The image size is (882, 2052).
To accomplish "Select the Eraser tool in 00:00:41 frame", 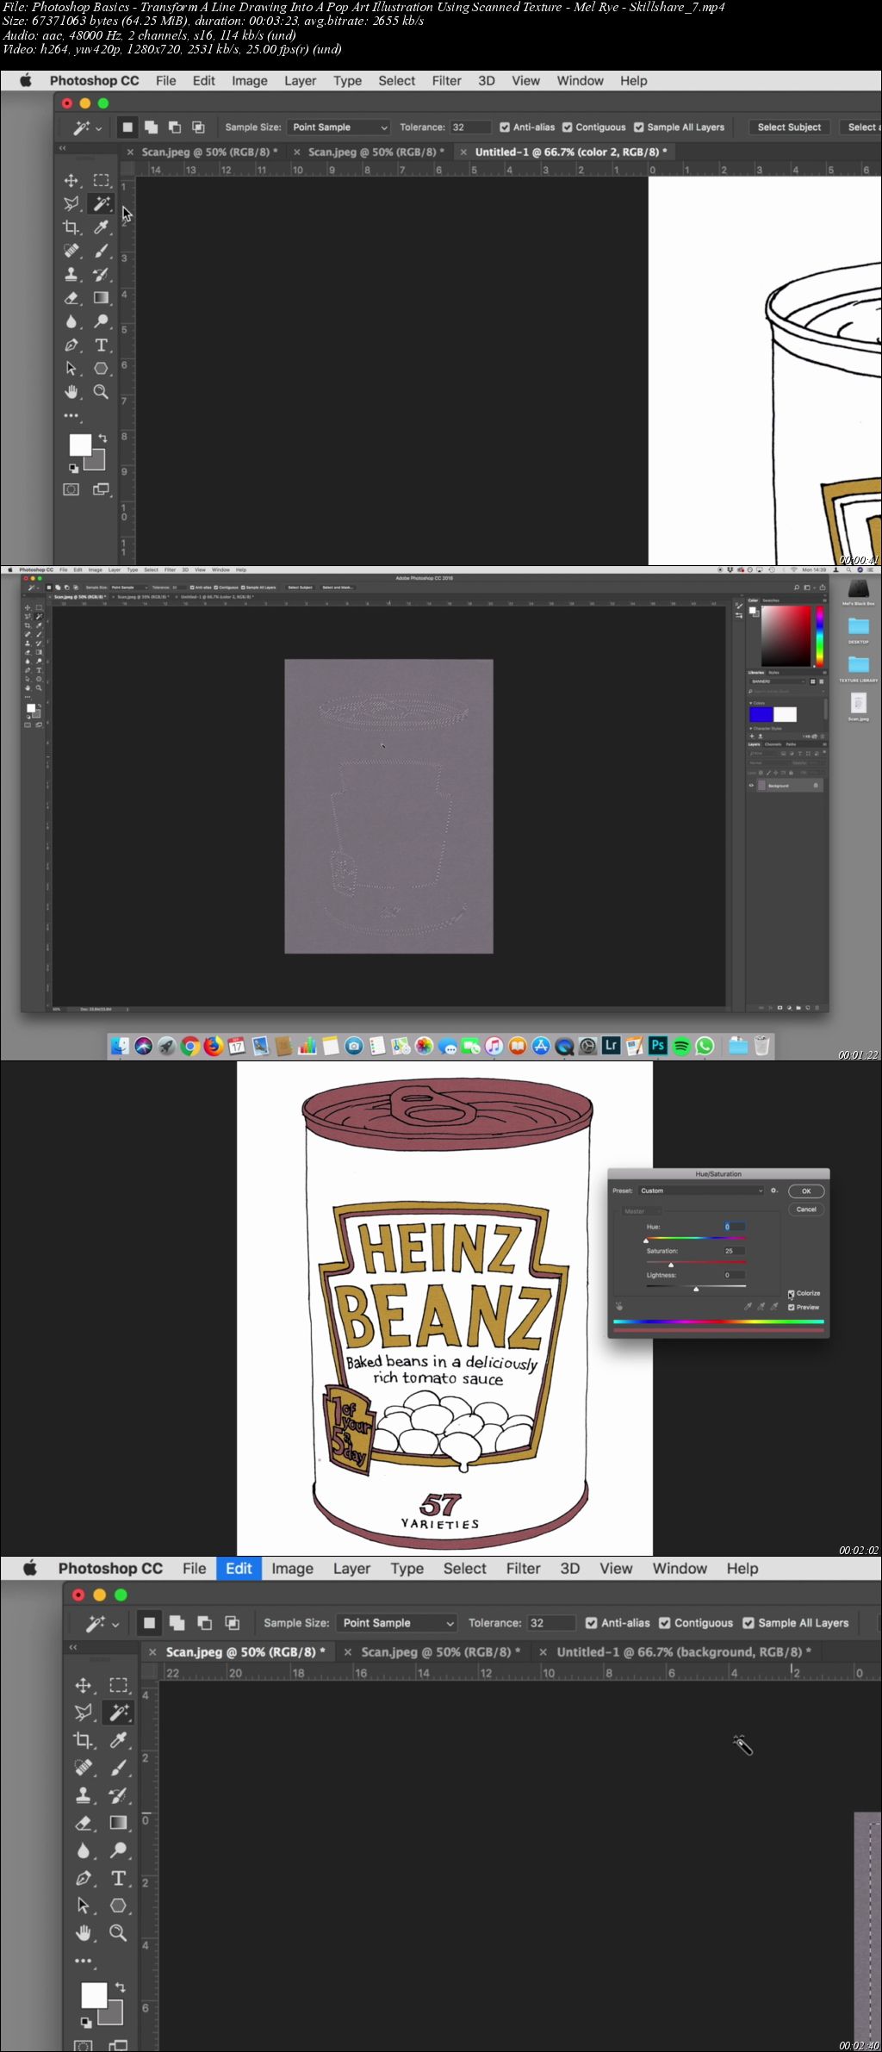I will click(71, 298).
